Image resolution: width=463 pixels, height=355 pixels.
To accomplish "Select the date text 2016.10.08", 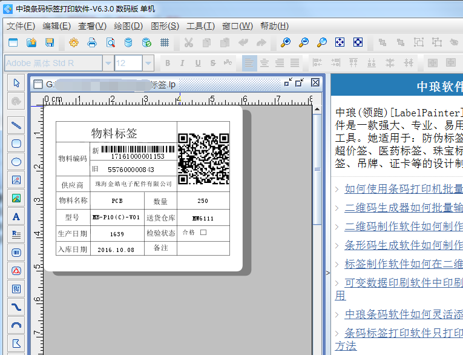I will [x=116, y=250].
